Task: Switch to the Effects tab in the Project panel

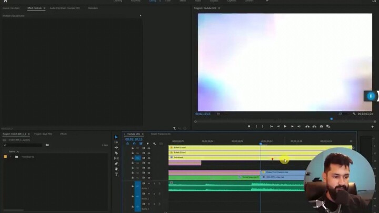Action: pyautogui.click(x=63, y=134)
